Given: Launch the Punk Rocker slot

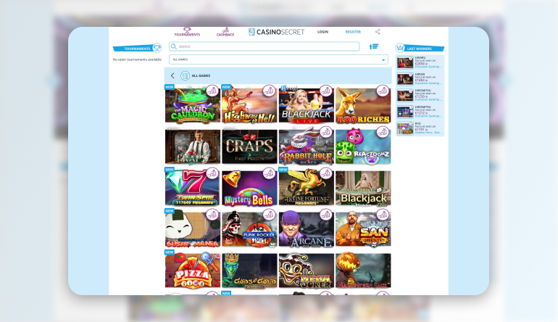Looking at the screenshot, I should 249,229.
